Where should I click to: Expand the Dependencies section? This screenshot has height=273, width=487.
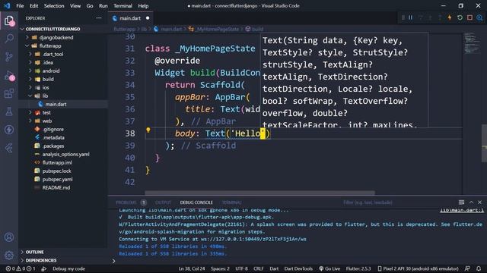(40, 260)
